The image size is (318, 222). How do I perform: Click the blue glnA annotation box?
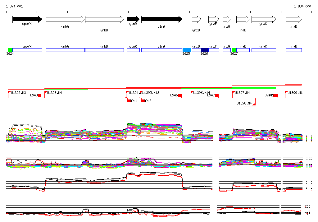coord(161,50)
